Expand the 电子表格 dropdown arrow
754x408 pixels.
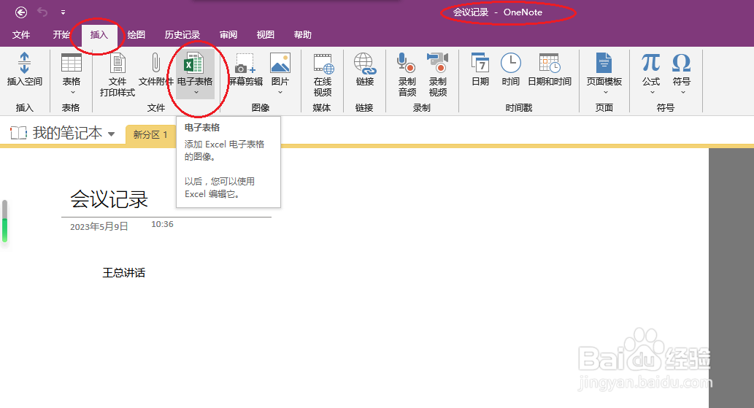pos(196,92)
